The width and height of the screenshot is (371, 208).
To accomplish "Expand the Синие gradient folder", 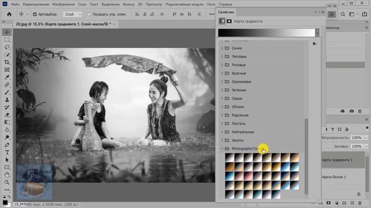I will pyautogui.click(x=222, y=48).
